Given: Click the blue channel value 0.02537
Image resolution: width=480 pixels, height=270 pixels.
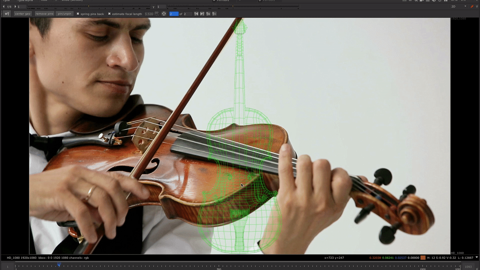Looking at the screenshot, I should (401, 258).
